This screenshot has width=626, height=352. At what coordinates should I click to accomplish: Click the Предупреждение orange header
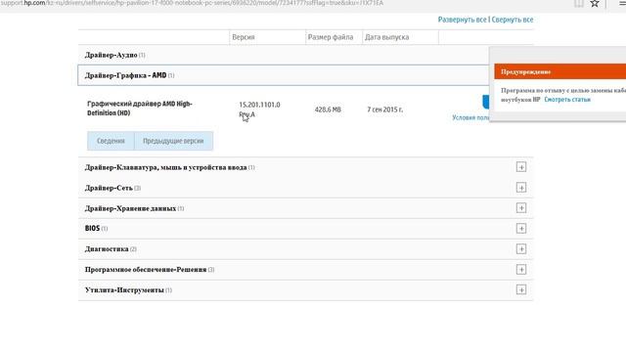tap(559, 71)
